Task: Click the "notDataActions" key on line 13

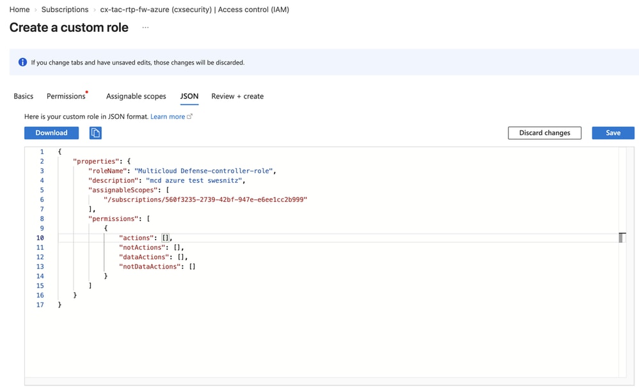Action: [150, 267]
